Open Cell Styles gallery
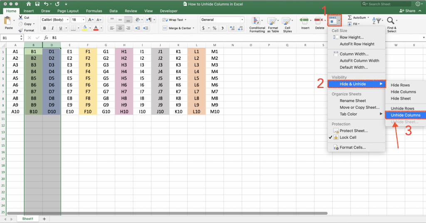 [287, 25]
